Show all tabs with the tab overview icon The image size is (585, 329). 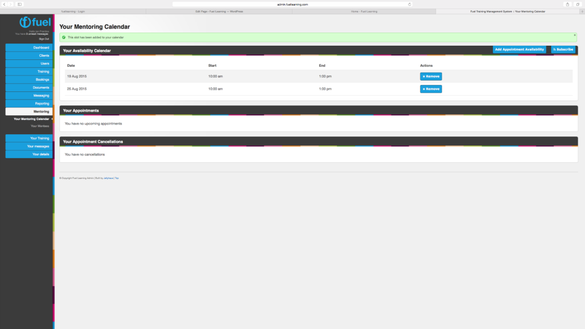577,4
